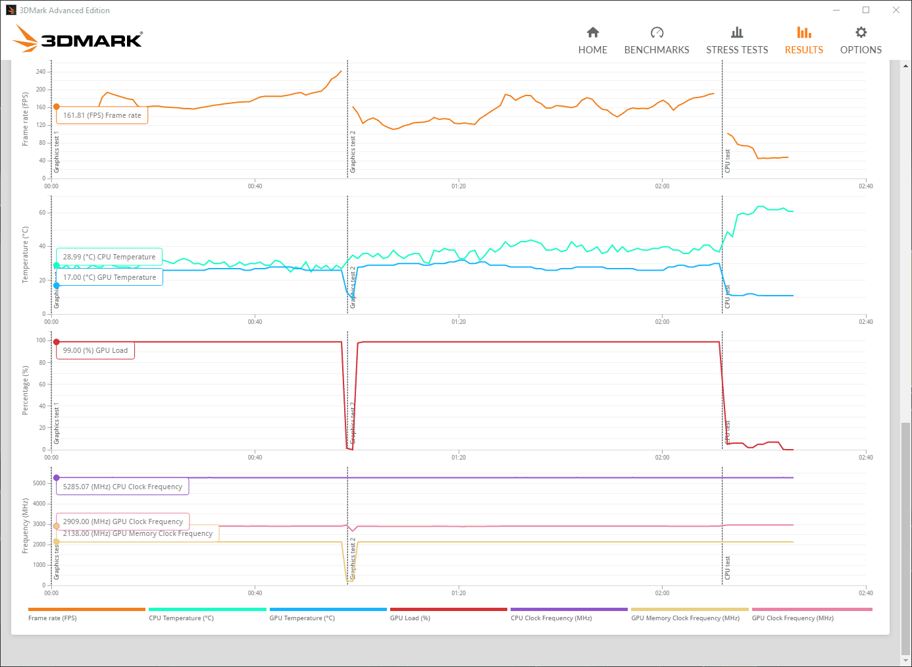
Task: Click the Stress Tests bar chart icon
Action: click(x=737, y=32)
